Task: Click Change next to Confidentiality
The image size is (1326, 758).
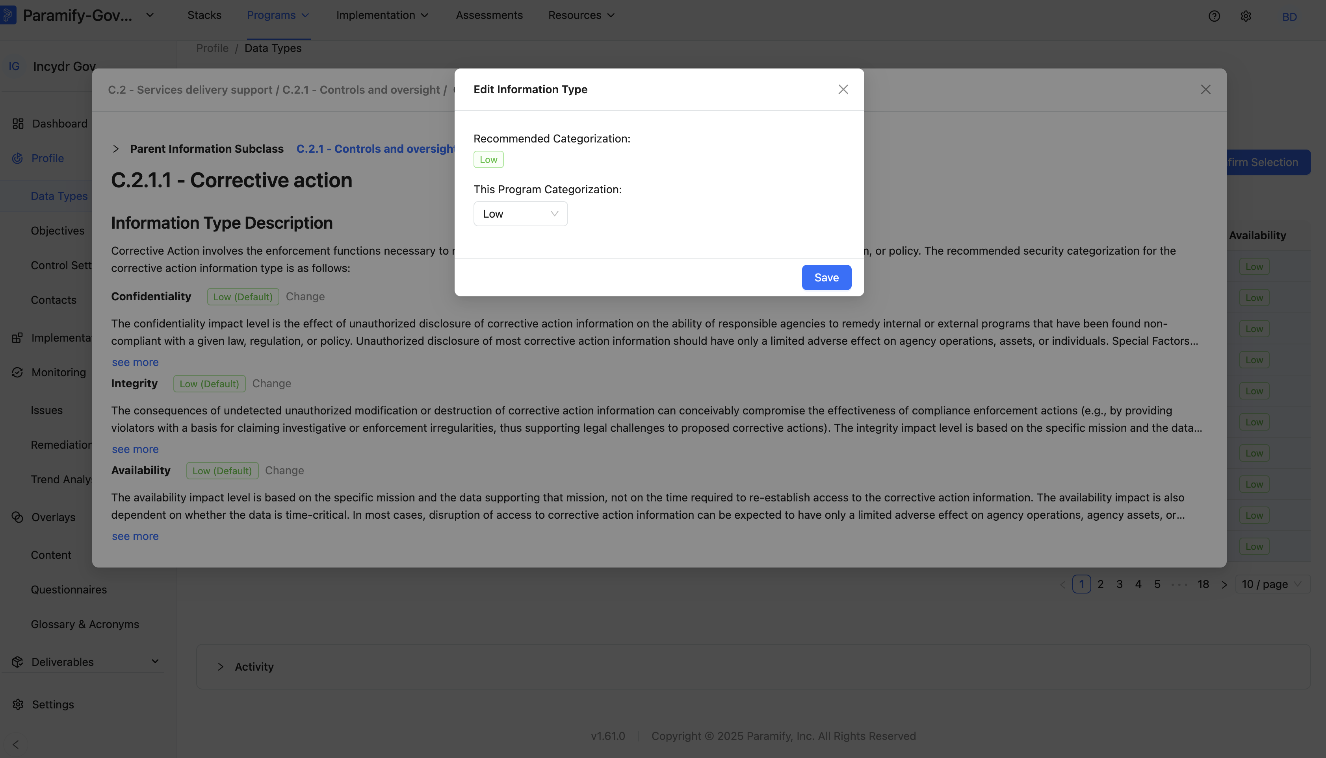Action: point(305,297)
